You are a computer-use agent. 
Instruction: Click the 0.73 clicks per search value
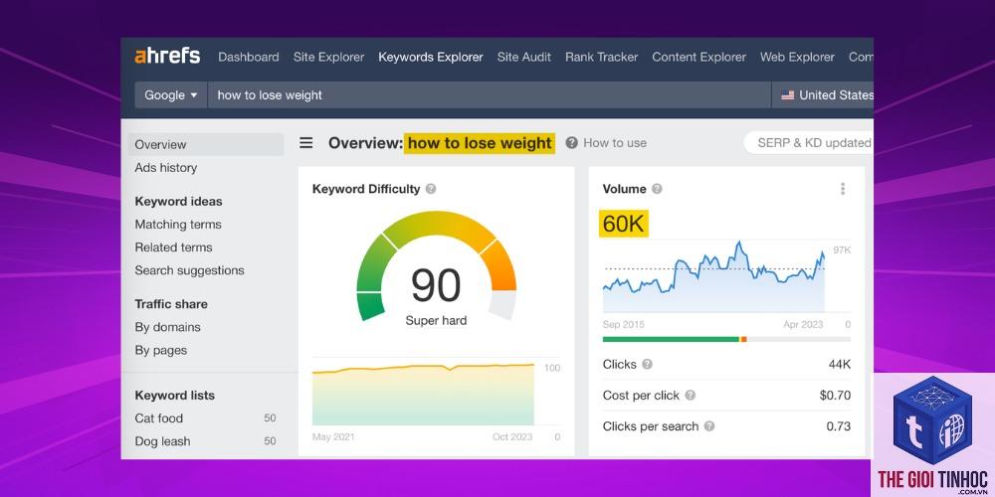pyautogui.click(x=838, y=426)
